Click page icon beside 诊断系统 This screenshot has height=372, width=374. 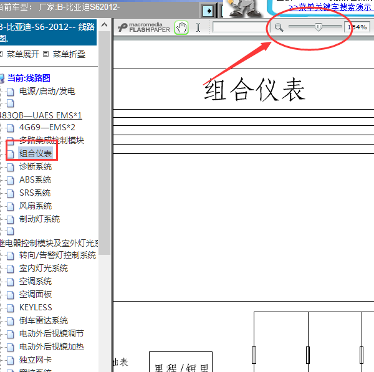10,168
